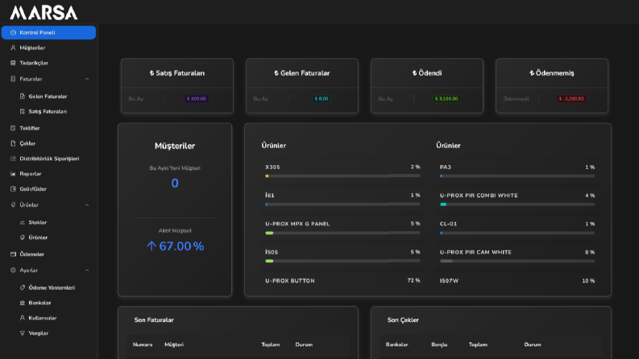Image resolution: width=639 pixels, height=359 pixels.
Task: Open the Satış Faturaları submenu link
Action: pyautogui.click(x=48, y=112)
